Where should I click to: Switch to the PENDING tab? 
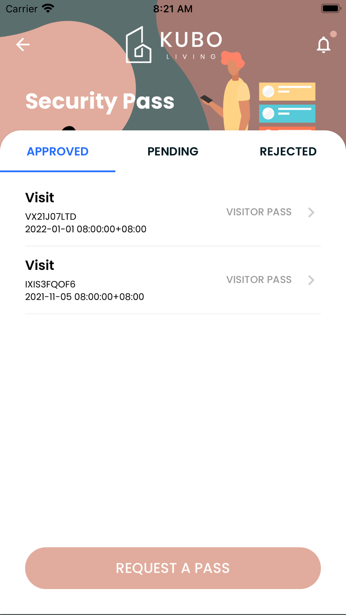173,152
